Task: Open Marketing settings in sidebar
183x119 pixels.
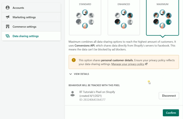Action: click(x=31, y=17)
